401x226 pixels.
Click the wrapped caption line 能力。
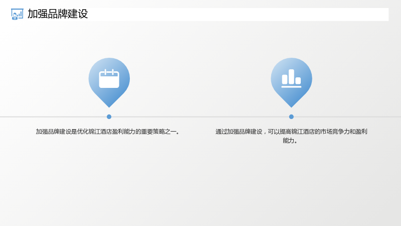tap(290, 141)
